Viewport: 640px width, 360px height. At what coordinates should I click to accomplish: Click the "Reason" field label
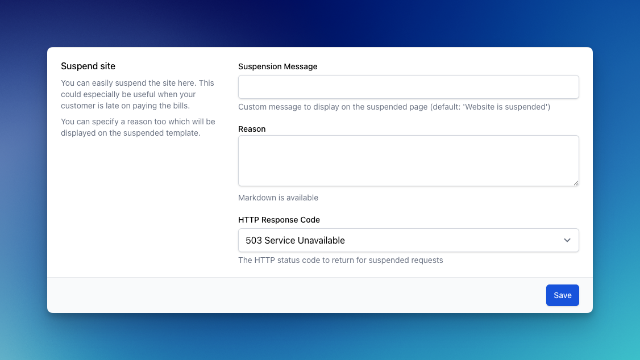point(252,129)
